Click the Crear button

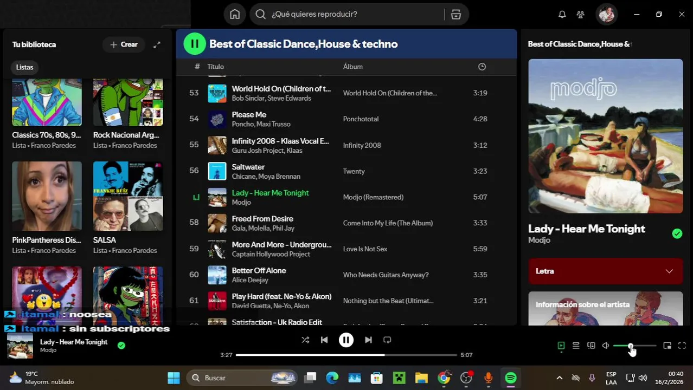point(124,45)
